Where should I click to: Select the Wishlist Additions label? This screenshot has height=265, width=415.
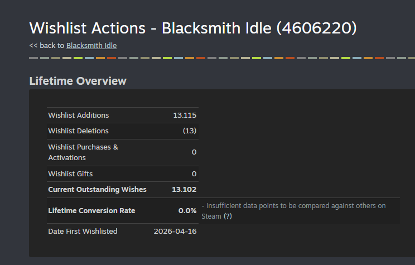pyautogui.click(x=78, y=115)
